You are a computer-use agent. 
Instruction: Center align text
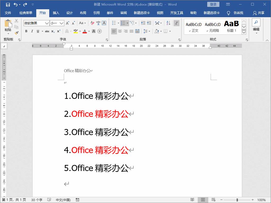[x=120, y=31]
